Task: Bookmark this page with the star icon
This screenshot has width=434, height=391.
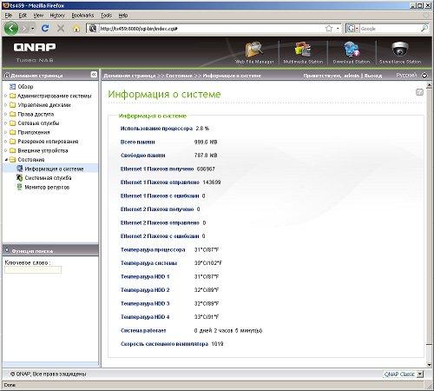Action: (x=329, y=29)
